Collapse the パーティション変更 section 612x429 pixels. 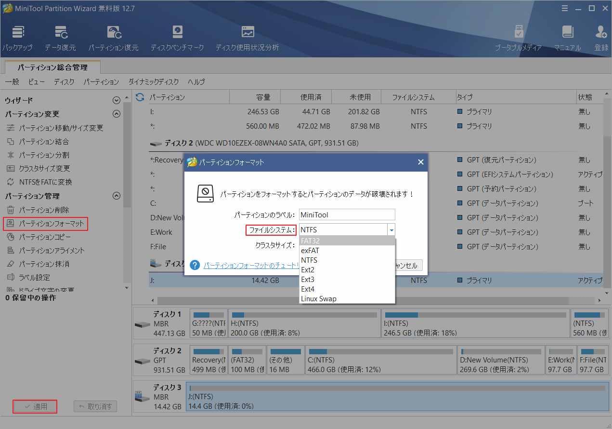[x=116, y=114]
